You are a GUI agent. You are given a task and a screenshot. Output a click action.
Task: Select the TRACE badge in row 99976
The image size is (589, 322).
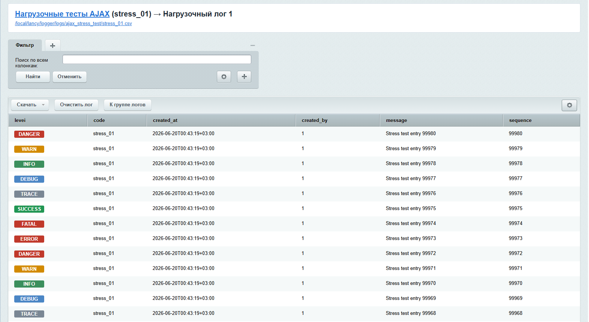29,194
